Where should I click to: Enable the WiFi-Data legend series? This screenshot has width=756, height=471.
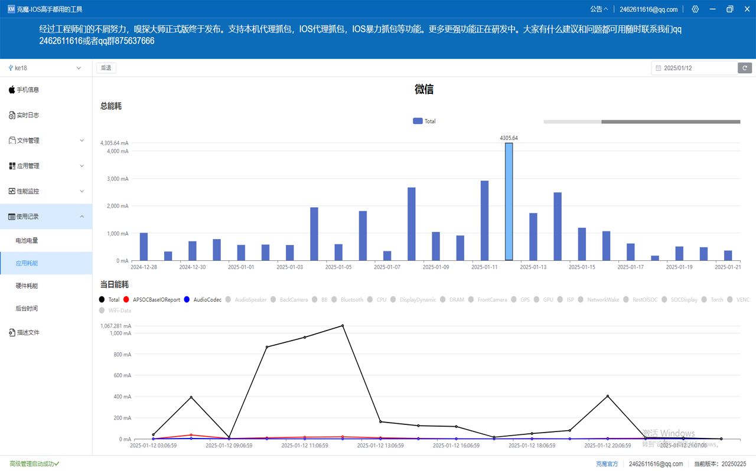[x=115, y=310]
